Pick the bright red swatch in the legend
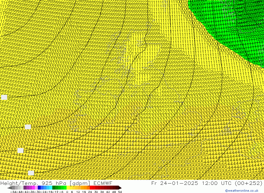 [91, 188]
